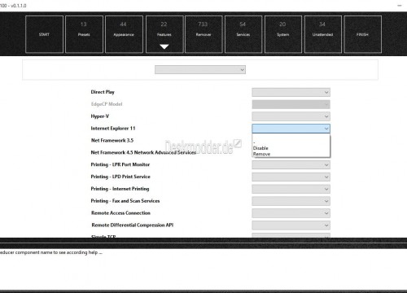
Task: Collapse the Internet Explorer 11 dropdown
Action: point(291,129)
